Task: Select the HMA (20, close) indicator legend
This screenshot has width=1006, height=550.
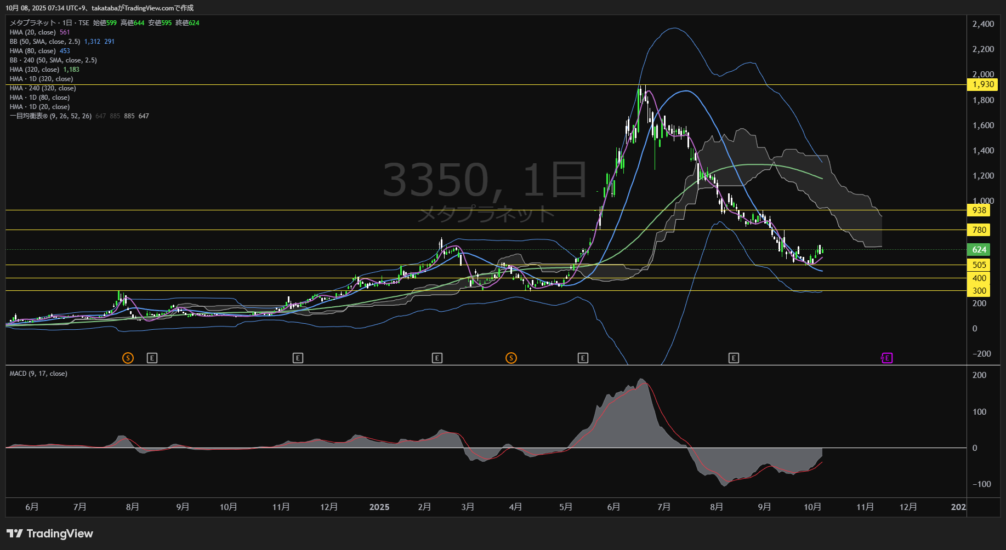Action: (x=33, y=32)
